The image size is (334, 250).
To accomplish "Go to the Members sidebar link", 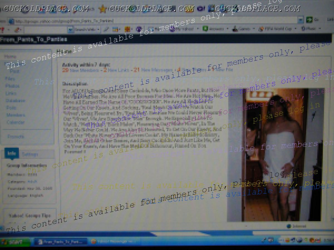I will pos(16,115).
